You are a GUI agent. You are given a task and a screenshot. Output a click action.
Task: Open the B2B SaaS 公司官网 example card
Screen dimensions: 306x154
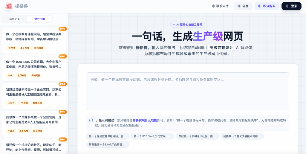(34, 68)
